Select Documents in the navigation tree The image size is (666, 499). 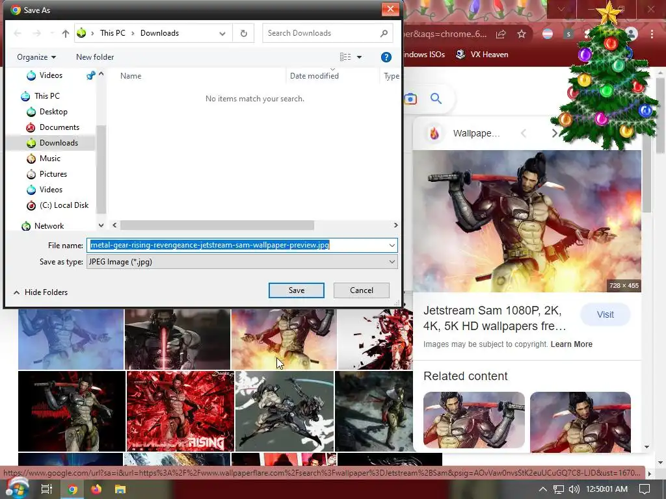click(x=59, y=127)
